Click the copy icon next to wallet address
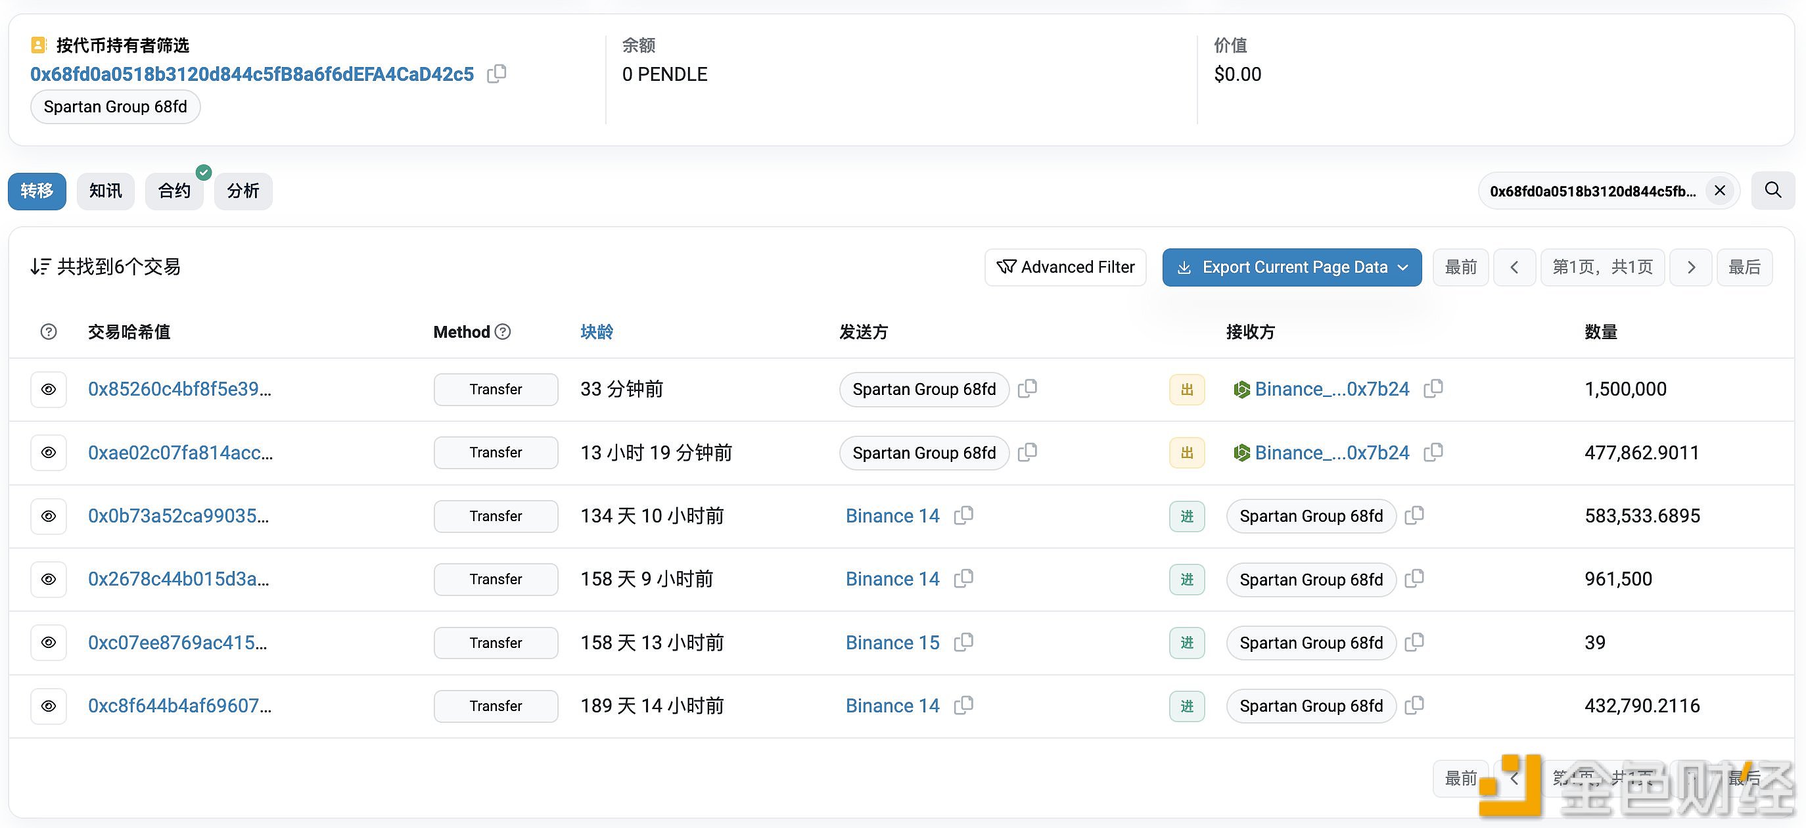 pos(496,74)
